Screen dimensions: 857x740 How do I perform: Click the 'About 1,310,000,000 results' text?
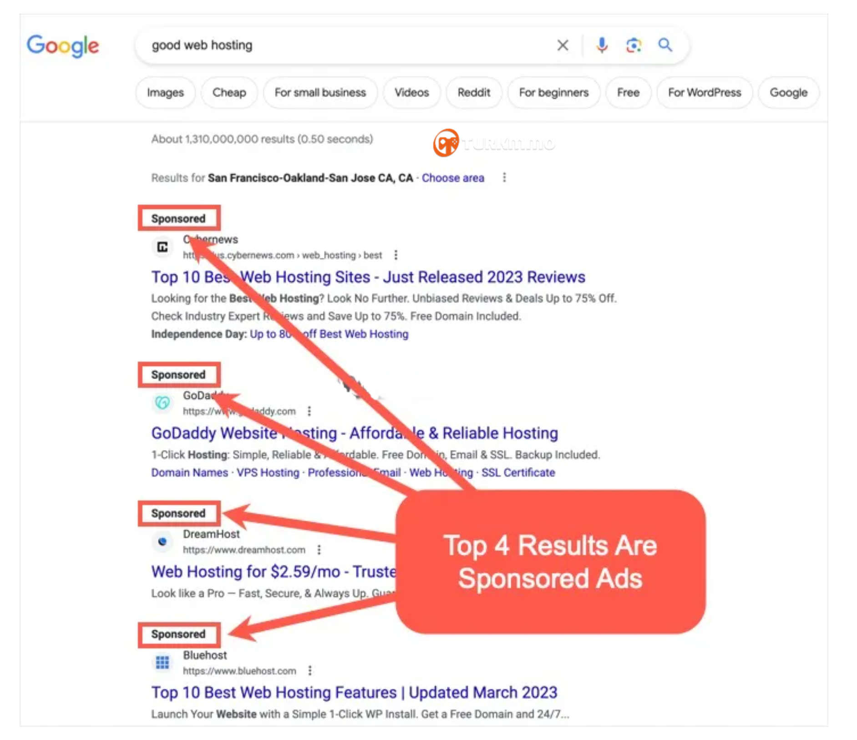[262, 139]
